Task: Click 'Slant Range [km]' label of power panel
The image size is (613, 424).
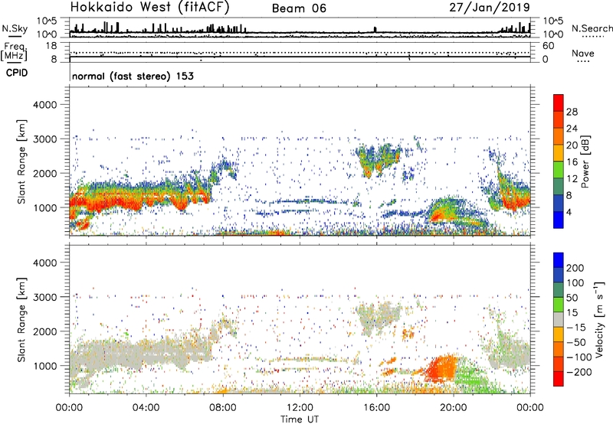Action: (x=22, y=161)
